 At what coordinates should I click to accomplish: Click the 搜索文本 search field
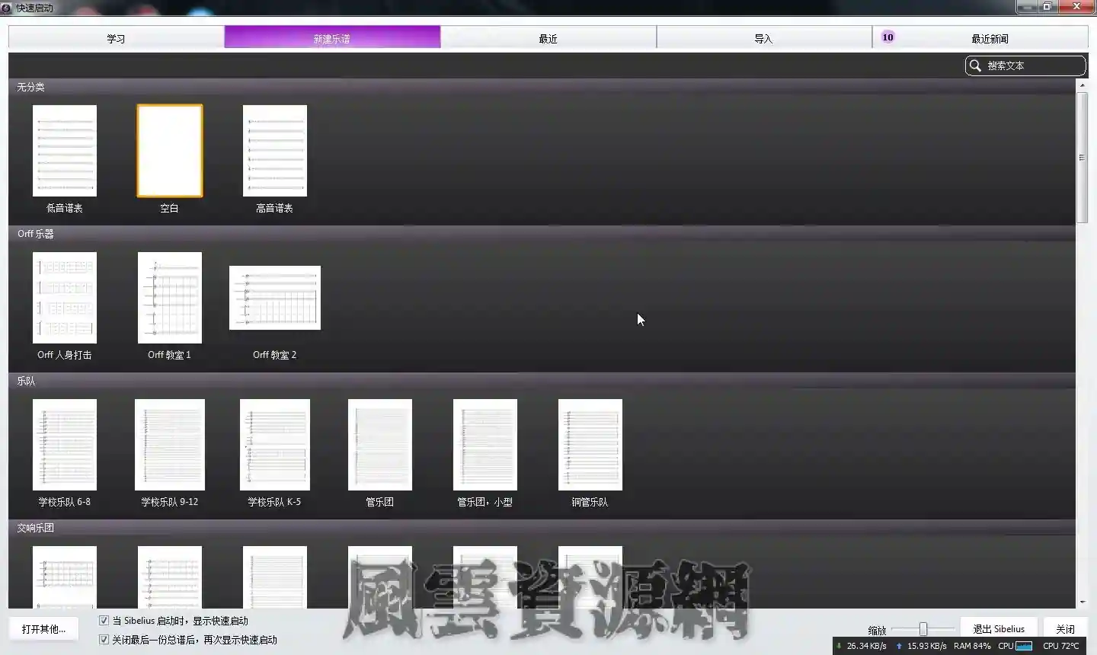(1025, 65)
